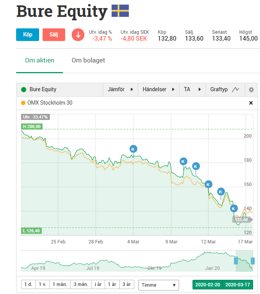Switch to the Om aktien tab
260x294 pixels.
pos(39,61)
